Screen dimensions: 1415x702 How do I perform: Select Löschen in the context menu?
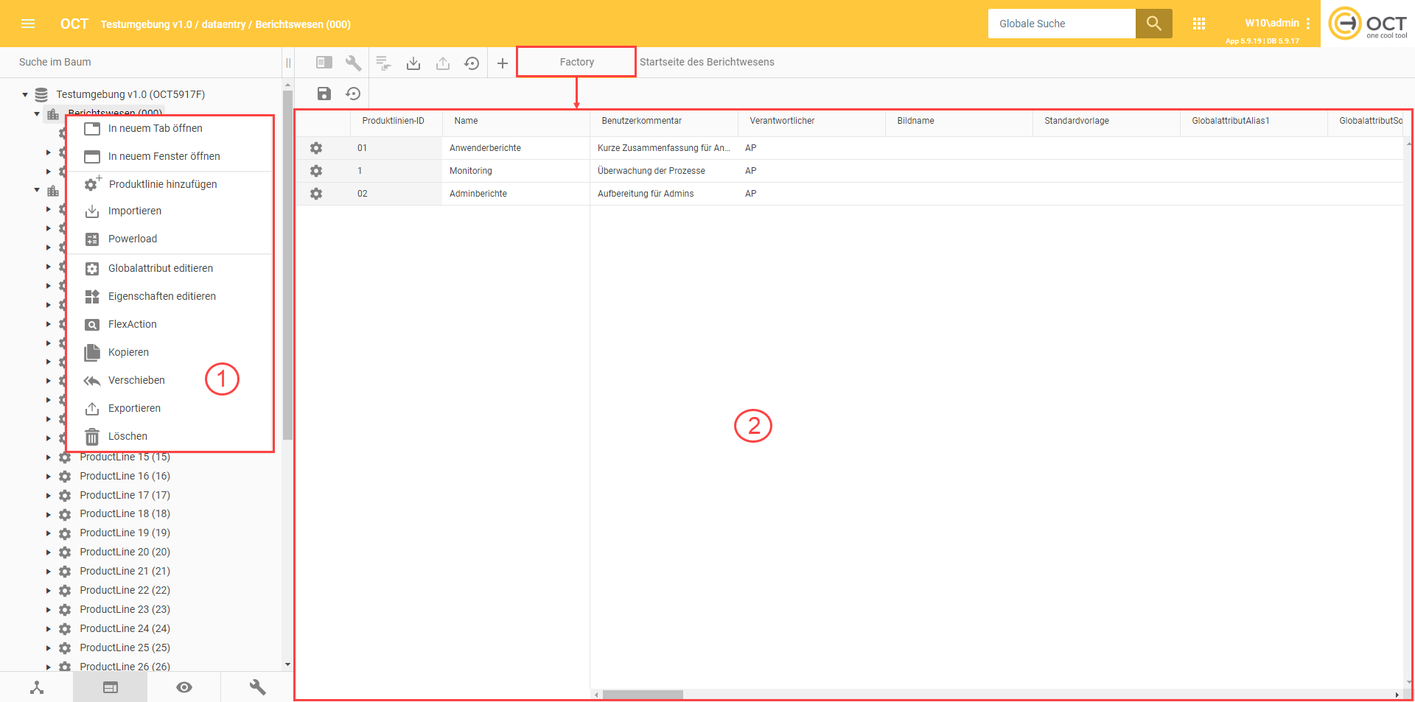point(127,436)
